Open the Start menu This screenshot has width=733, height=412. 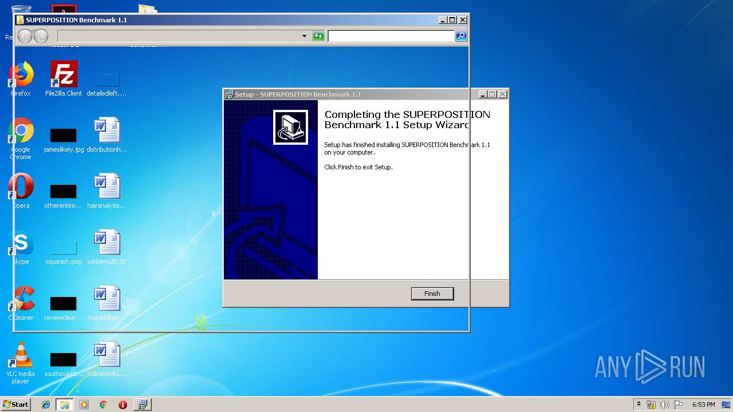pos(15,405)
